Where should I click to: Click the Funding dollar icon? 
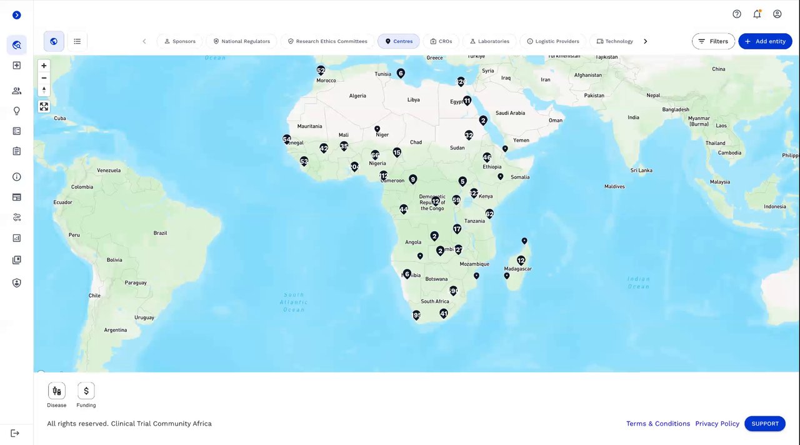86,391
